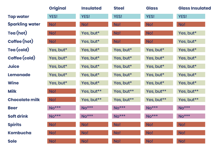The width and height of the screenshot is (221, 146).
Task: Select the Insulated column header
Action: [91, 8]
